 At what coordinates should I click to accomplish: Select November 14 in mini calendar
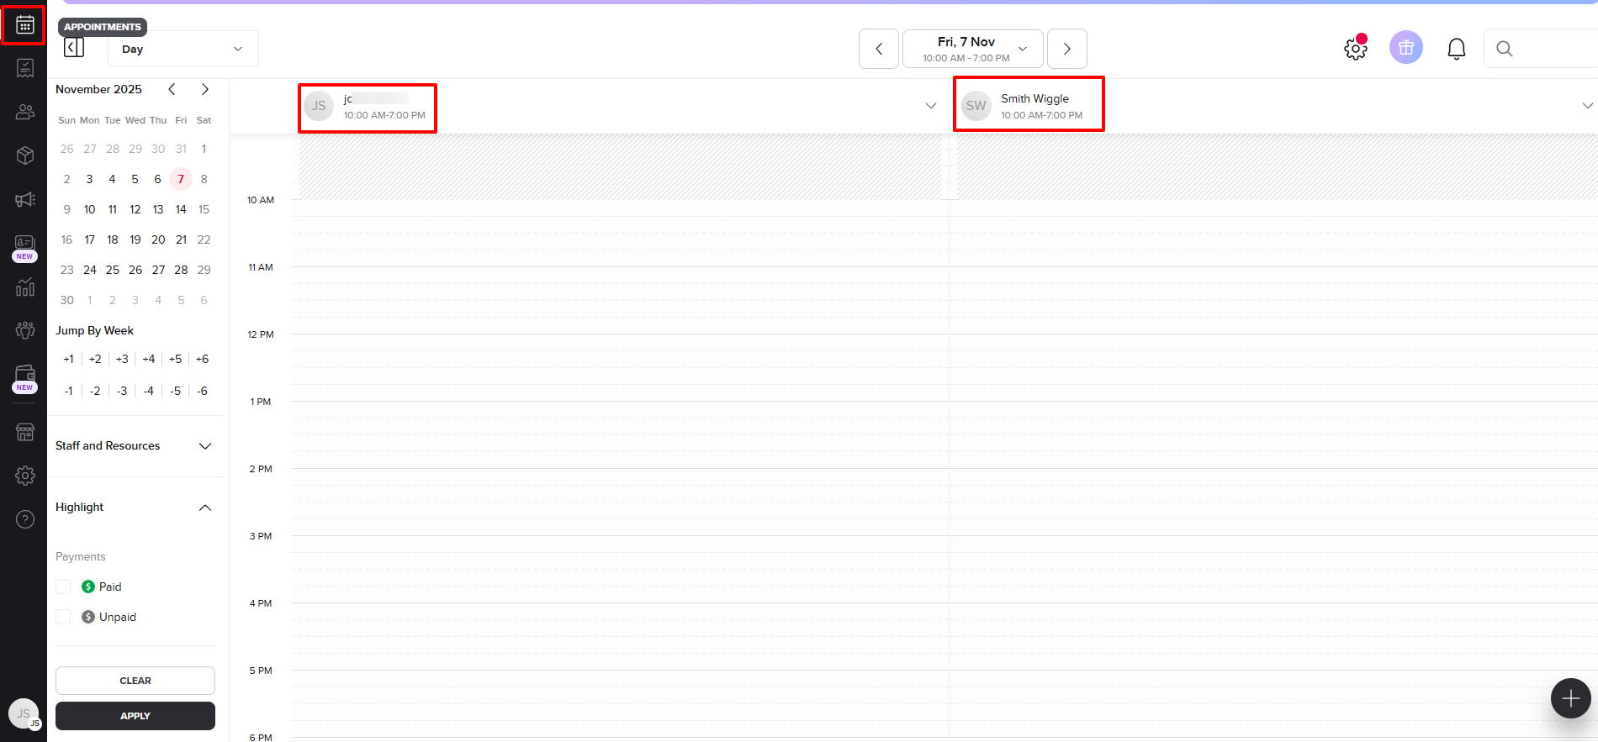click(x=181, y=209)
